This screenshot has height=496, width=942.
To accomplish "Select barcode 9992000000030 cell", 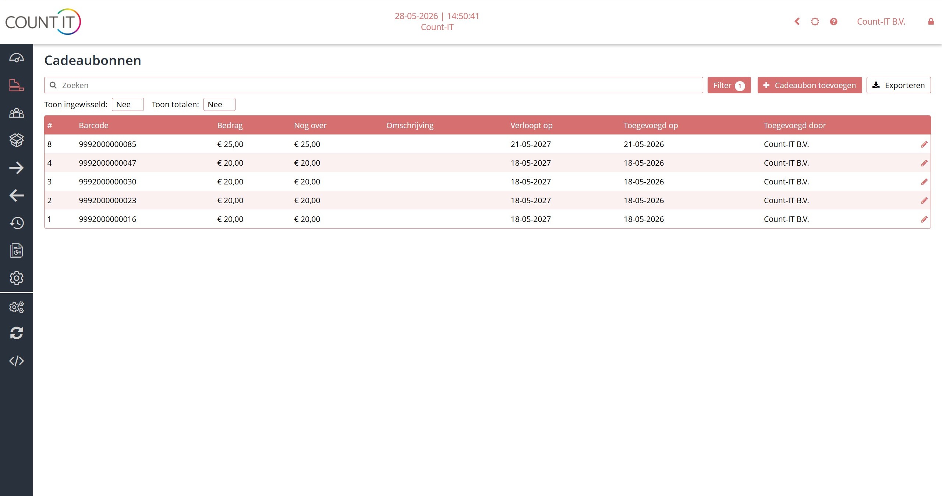I will [107, 181].
